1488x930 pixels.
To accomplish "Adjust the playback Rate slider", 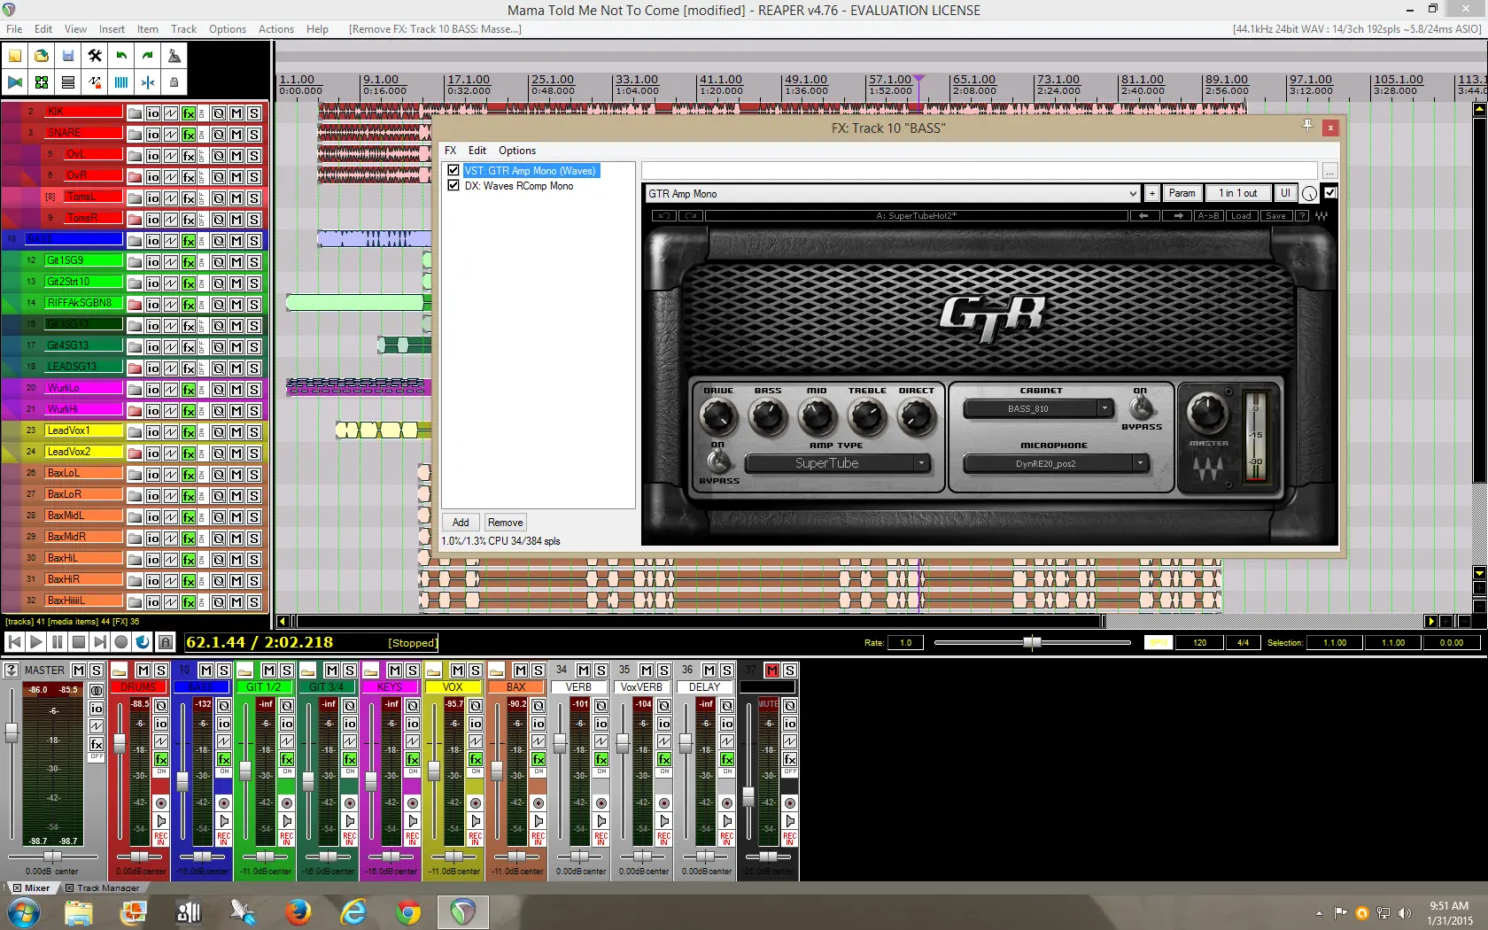I will point(1032,642).
